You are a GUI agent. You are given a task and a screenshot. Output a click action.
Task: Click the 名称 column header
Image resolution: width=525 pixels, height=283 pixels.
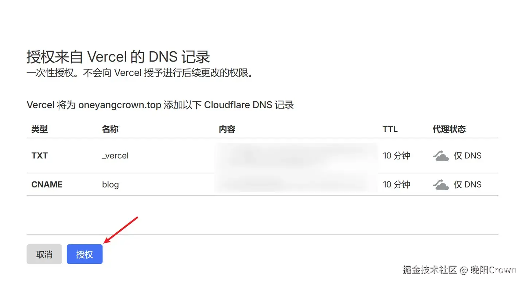pos(110,129)
